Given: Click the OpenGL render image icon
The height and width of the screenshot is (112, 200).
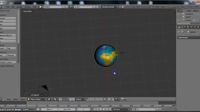Looking at the screenshot, I should (x=122, y=99).
